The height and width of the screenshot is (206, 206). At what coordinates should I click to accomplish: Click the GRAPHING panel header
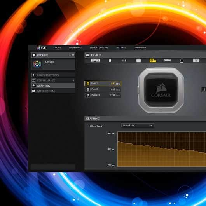[145, 119]
